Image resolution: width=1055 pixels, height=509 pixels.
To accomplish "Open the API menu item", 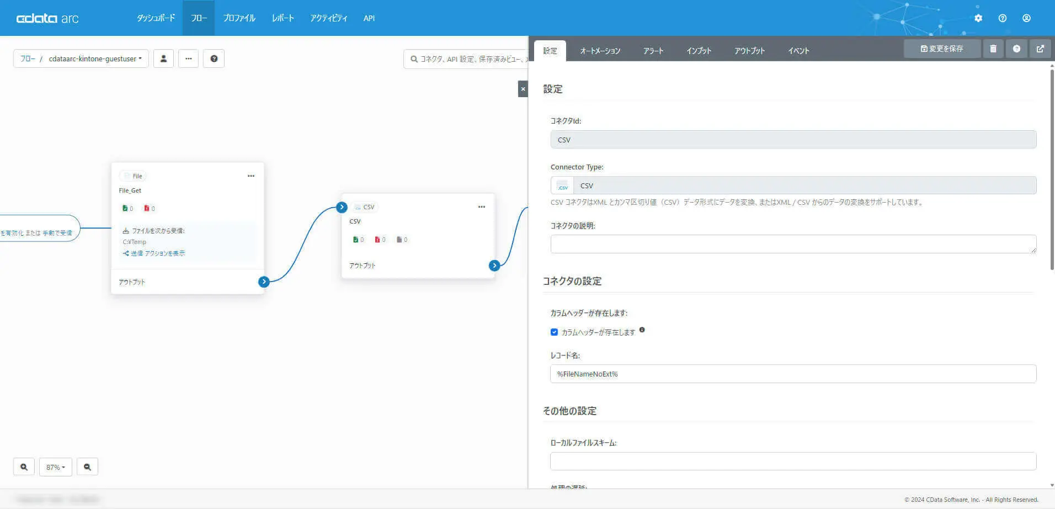I will [369, 18].
